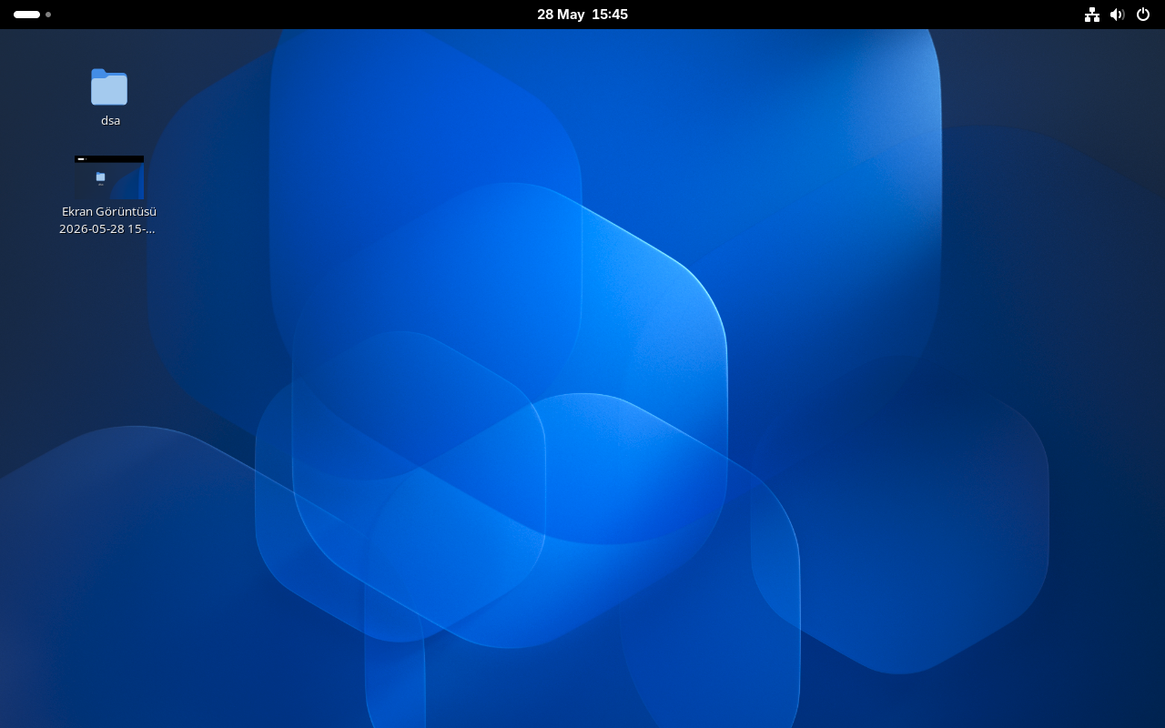Select the Ekran Görüntüsü screenshot thumbnail
The image size is (1165, 728).
pos(109,177)
